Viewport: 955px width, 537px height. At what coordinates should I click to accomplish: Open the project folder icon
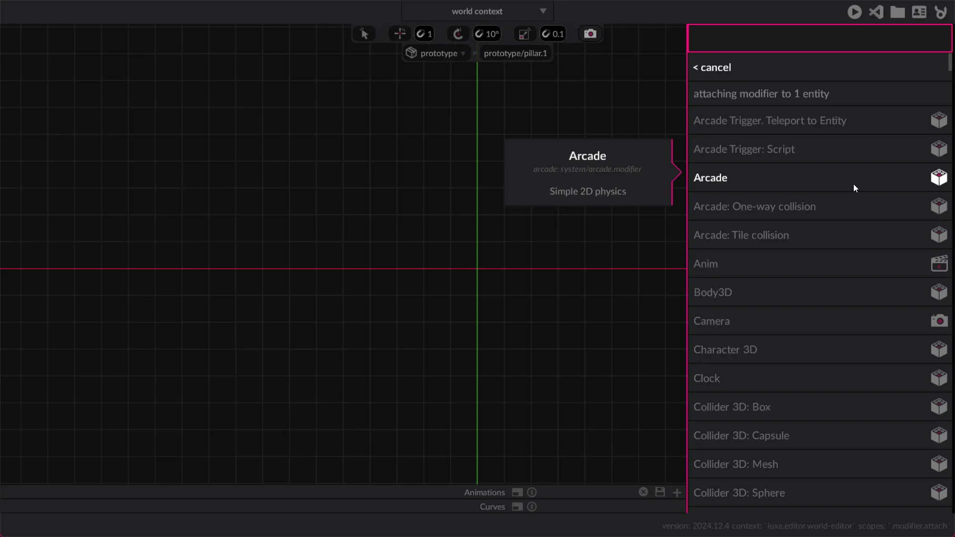point(897,12)
